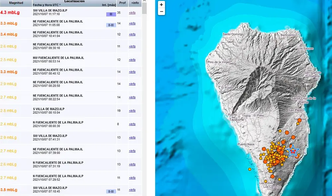Open +info for the 3.5 mbLg 07:18:45 quake

coord(132,190)
